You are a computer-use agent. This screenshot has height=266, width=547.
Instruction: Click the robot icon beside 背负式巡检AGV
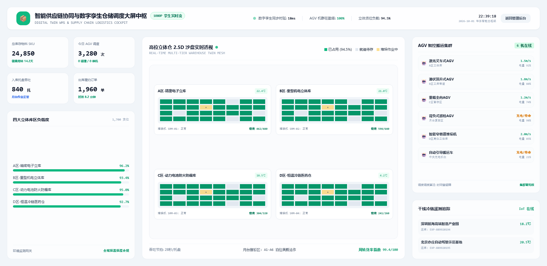pyautogui.click(x=424, y=118)
